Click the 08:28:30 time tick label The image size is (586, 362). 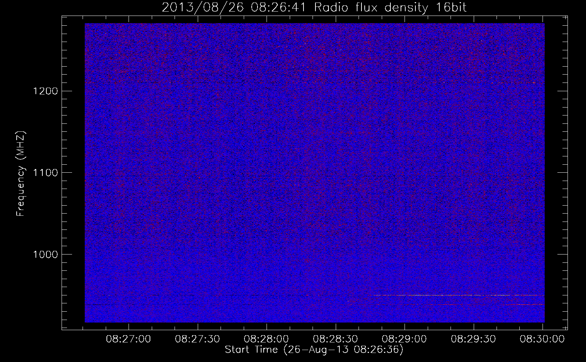pos(335,339)
